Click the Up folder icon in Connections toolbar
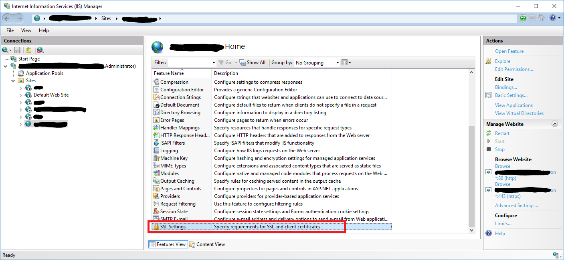This screenshot has width=564, height=260. (28, 50)
